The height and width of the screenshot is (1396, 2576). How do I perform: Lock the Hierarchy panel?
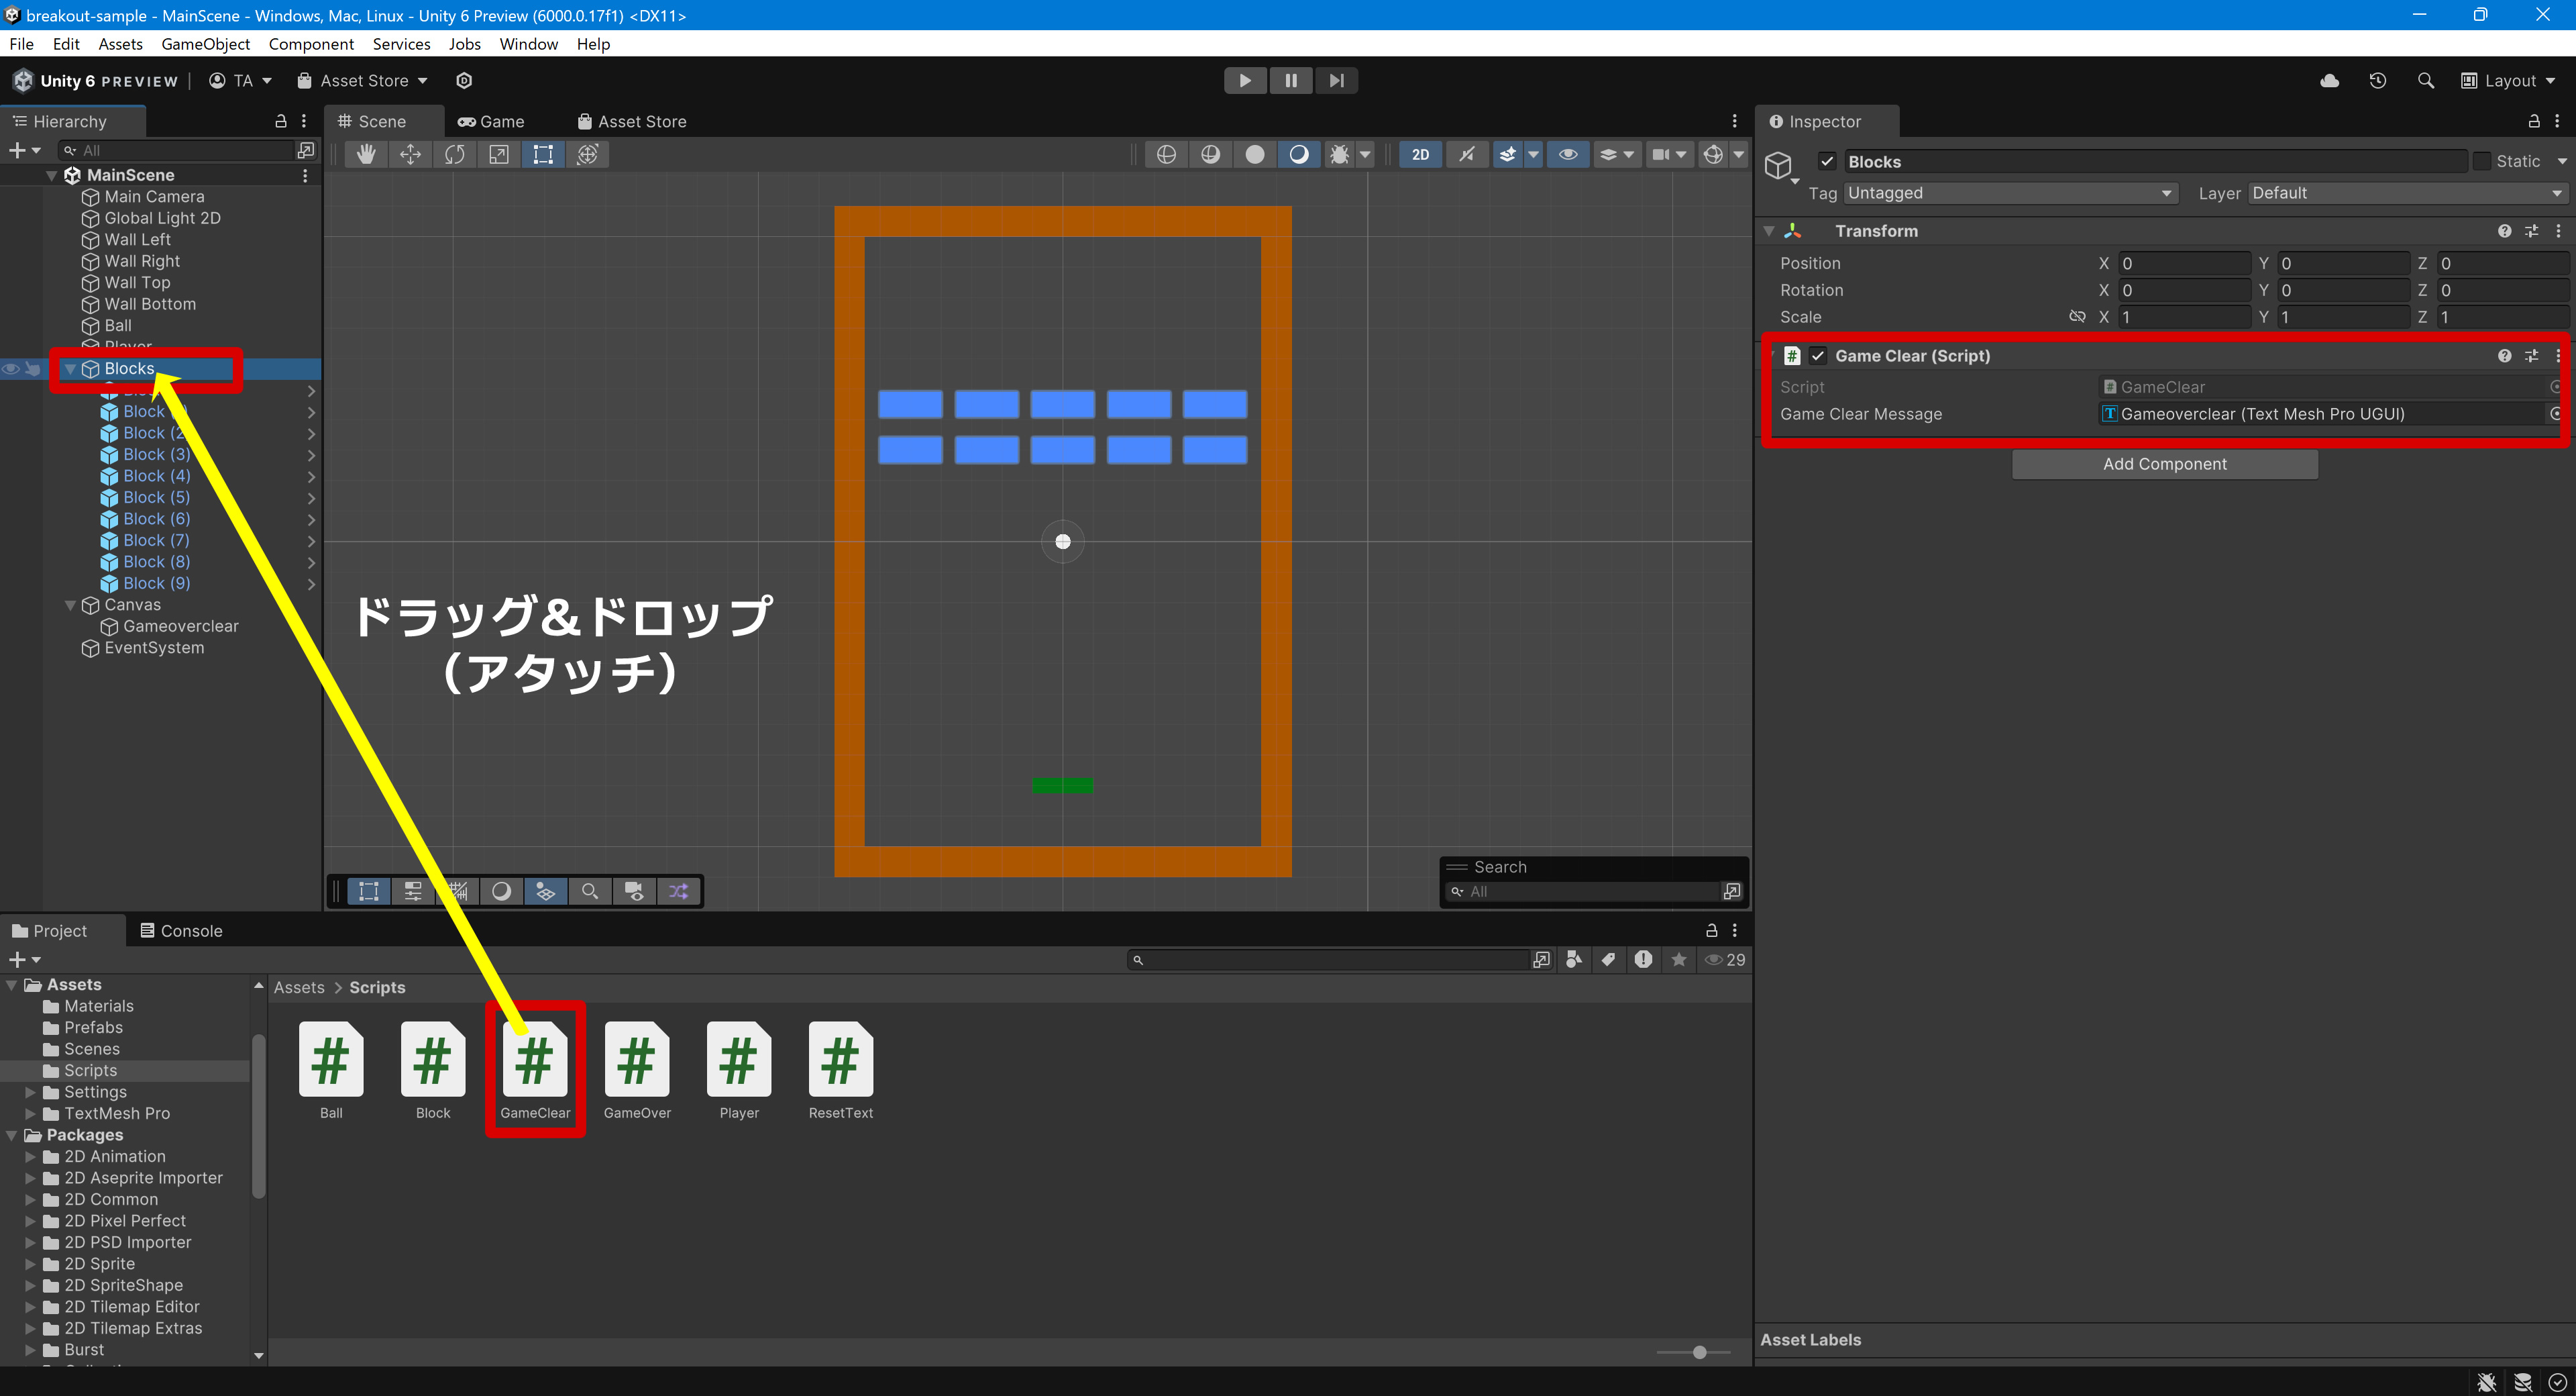click(281, 121)
